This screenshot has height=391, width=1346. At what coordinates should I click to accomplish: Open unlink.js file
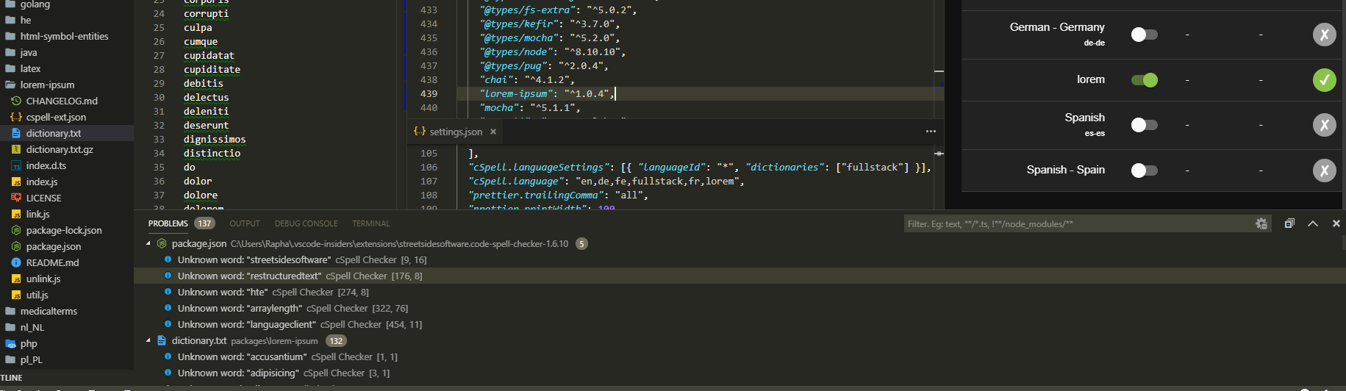tap(43, 279)
